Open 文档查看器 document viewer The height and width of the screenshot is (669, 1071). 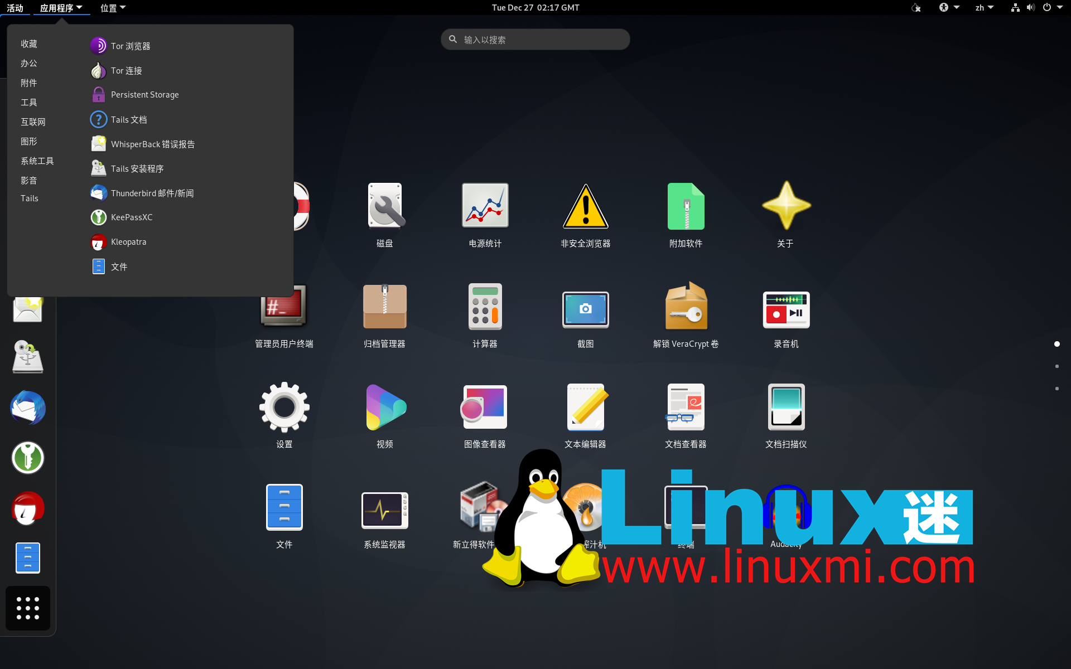pos(686,416)
